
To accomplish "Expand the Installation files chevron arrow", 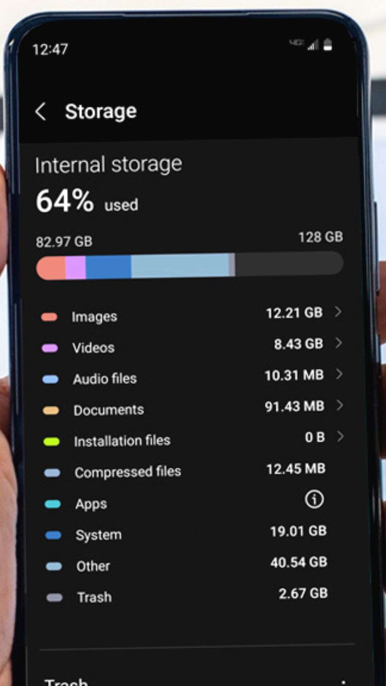I will click(340, 436).
